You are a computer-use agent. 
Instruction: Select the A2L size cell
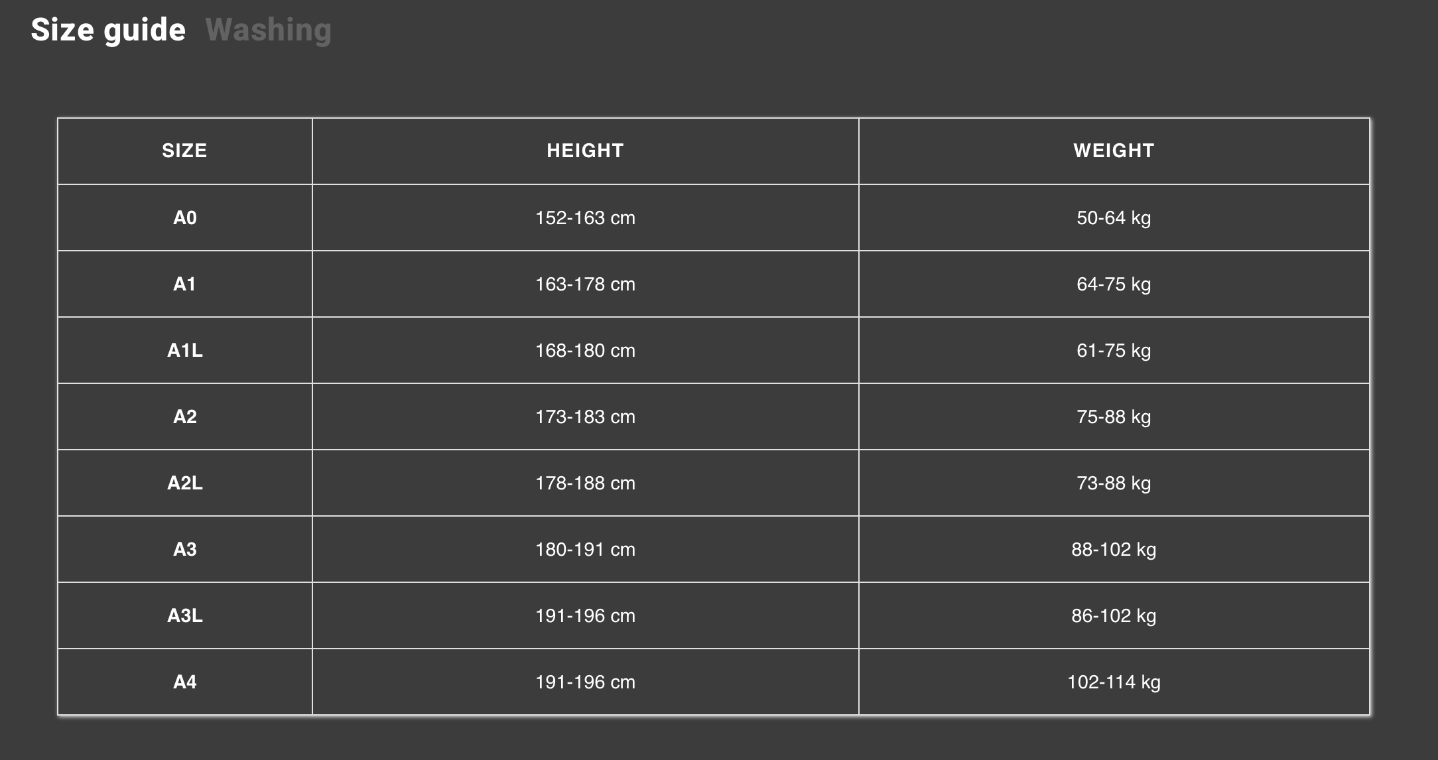pos(185,483)
